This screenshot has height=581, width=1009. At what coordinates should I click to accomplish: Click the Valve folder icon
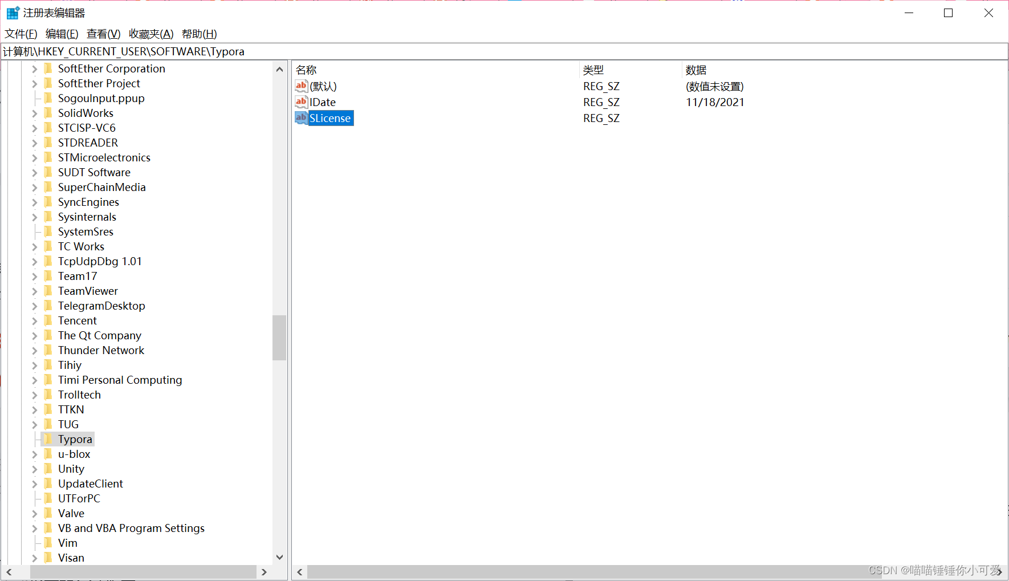tap(48, 513)
